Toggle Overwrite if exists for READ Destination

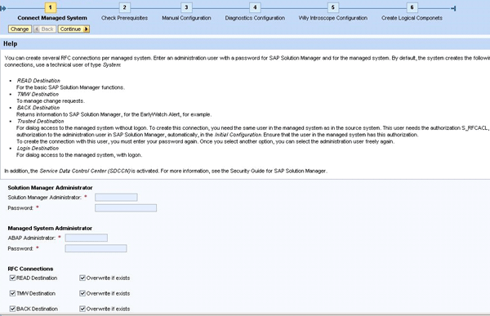click(x=82, y=278)
